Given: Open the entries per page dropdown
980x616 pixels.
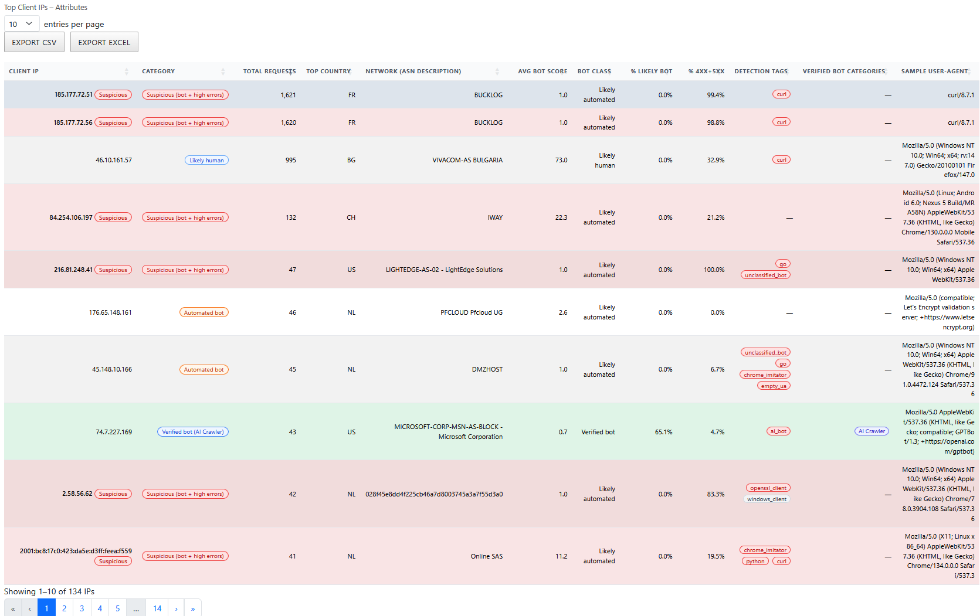Looking at the screenshot, I should click(21, 23).
